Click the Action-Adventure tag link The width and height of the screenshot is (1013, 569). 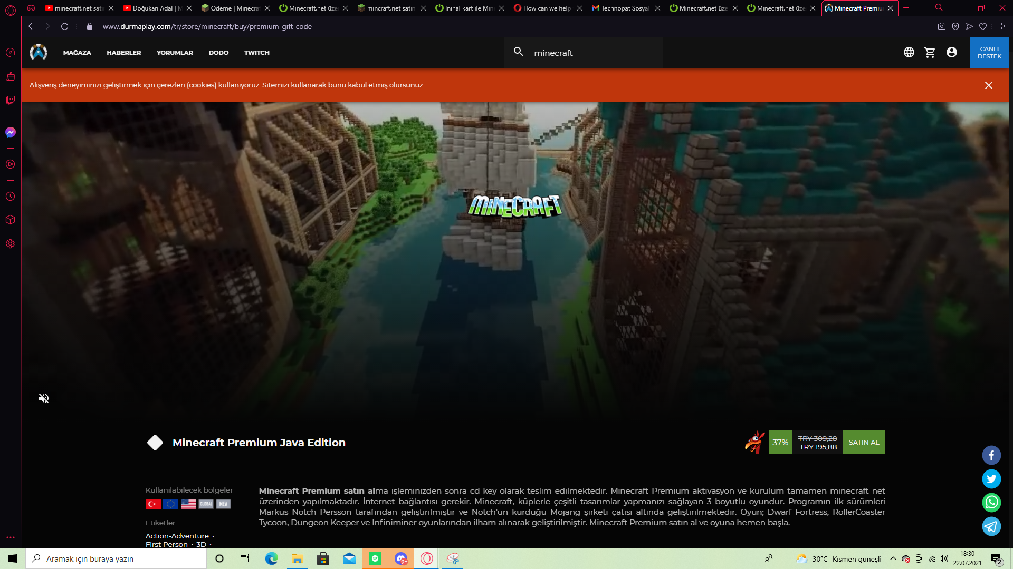(x=177, y=536)
